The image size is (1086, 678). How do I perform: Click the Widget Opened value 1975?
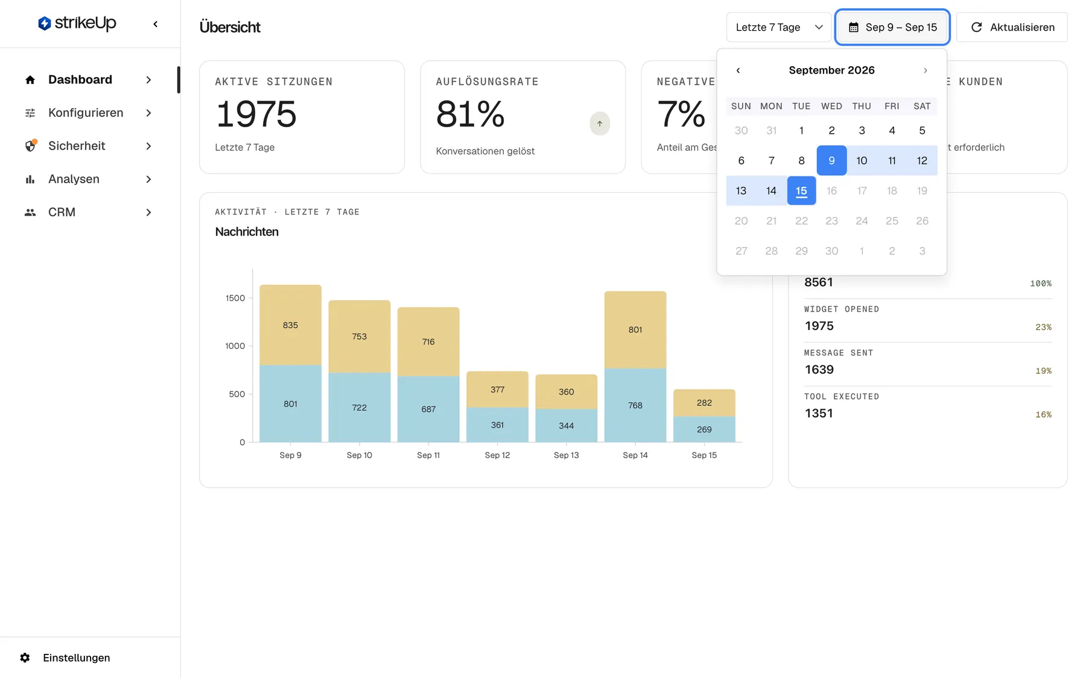[819, 326]
